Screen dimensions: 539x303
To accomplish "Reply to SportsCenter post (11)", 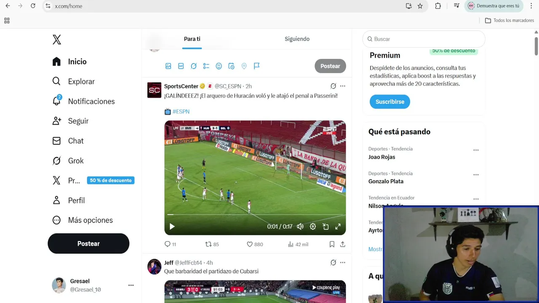I will (x=170, y=244).
